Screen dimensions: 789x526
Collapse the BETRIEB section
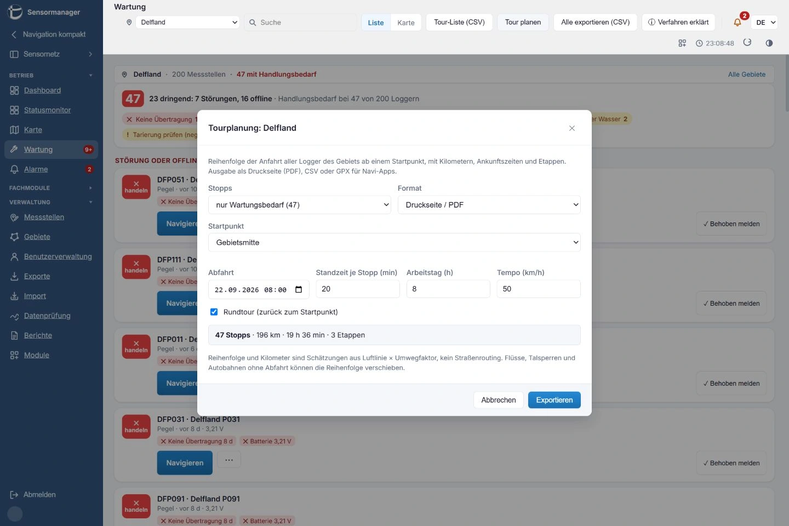click(90, 75)
